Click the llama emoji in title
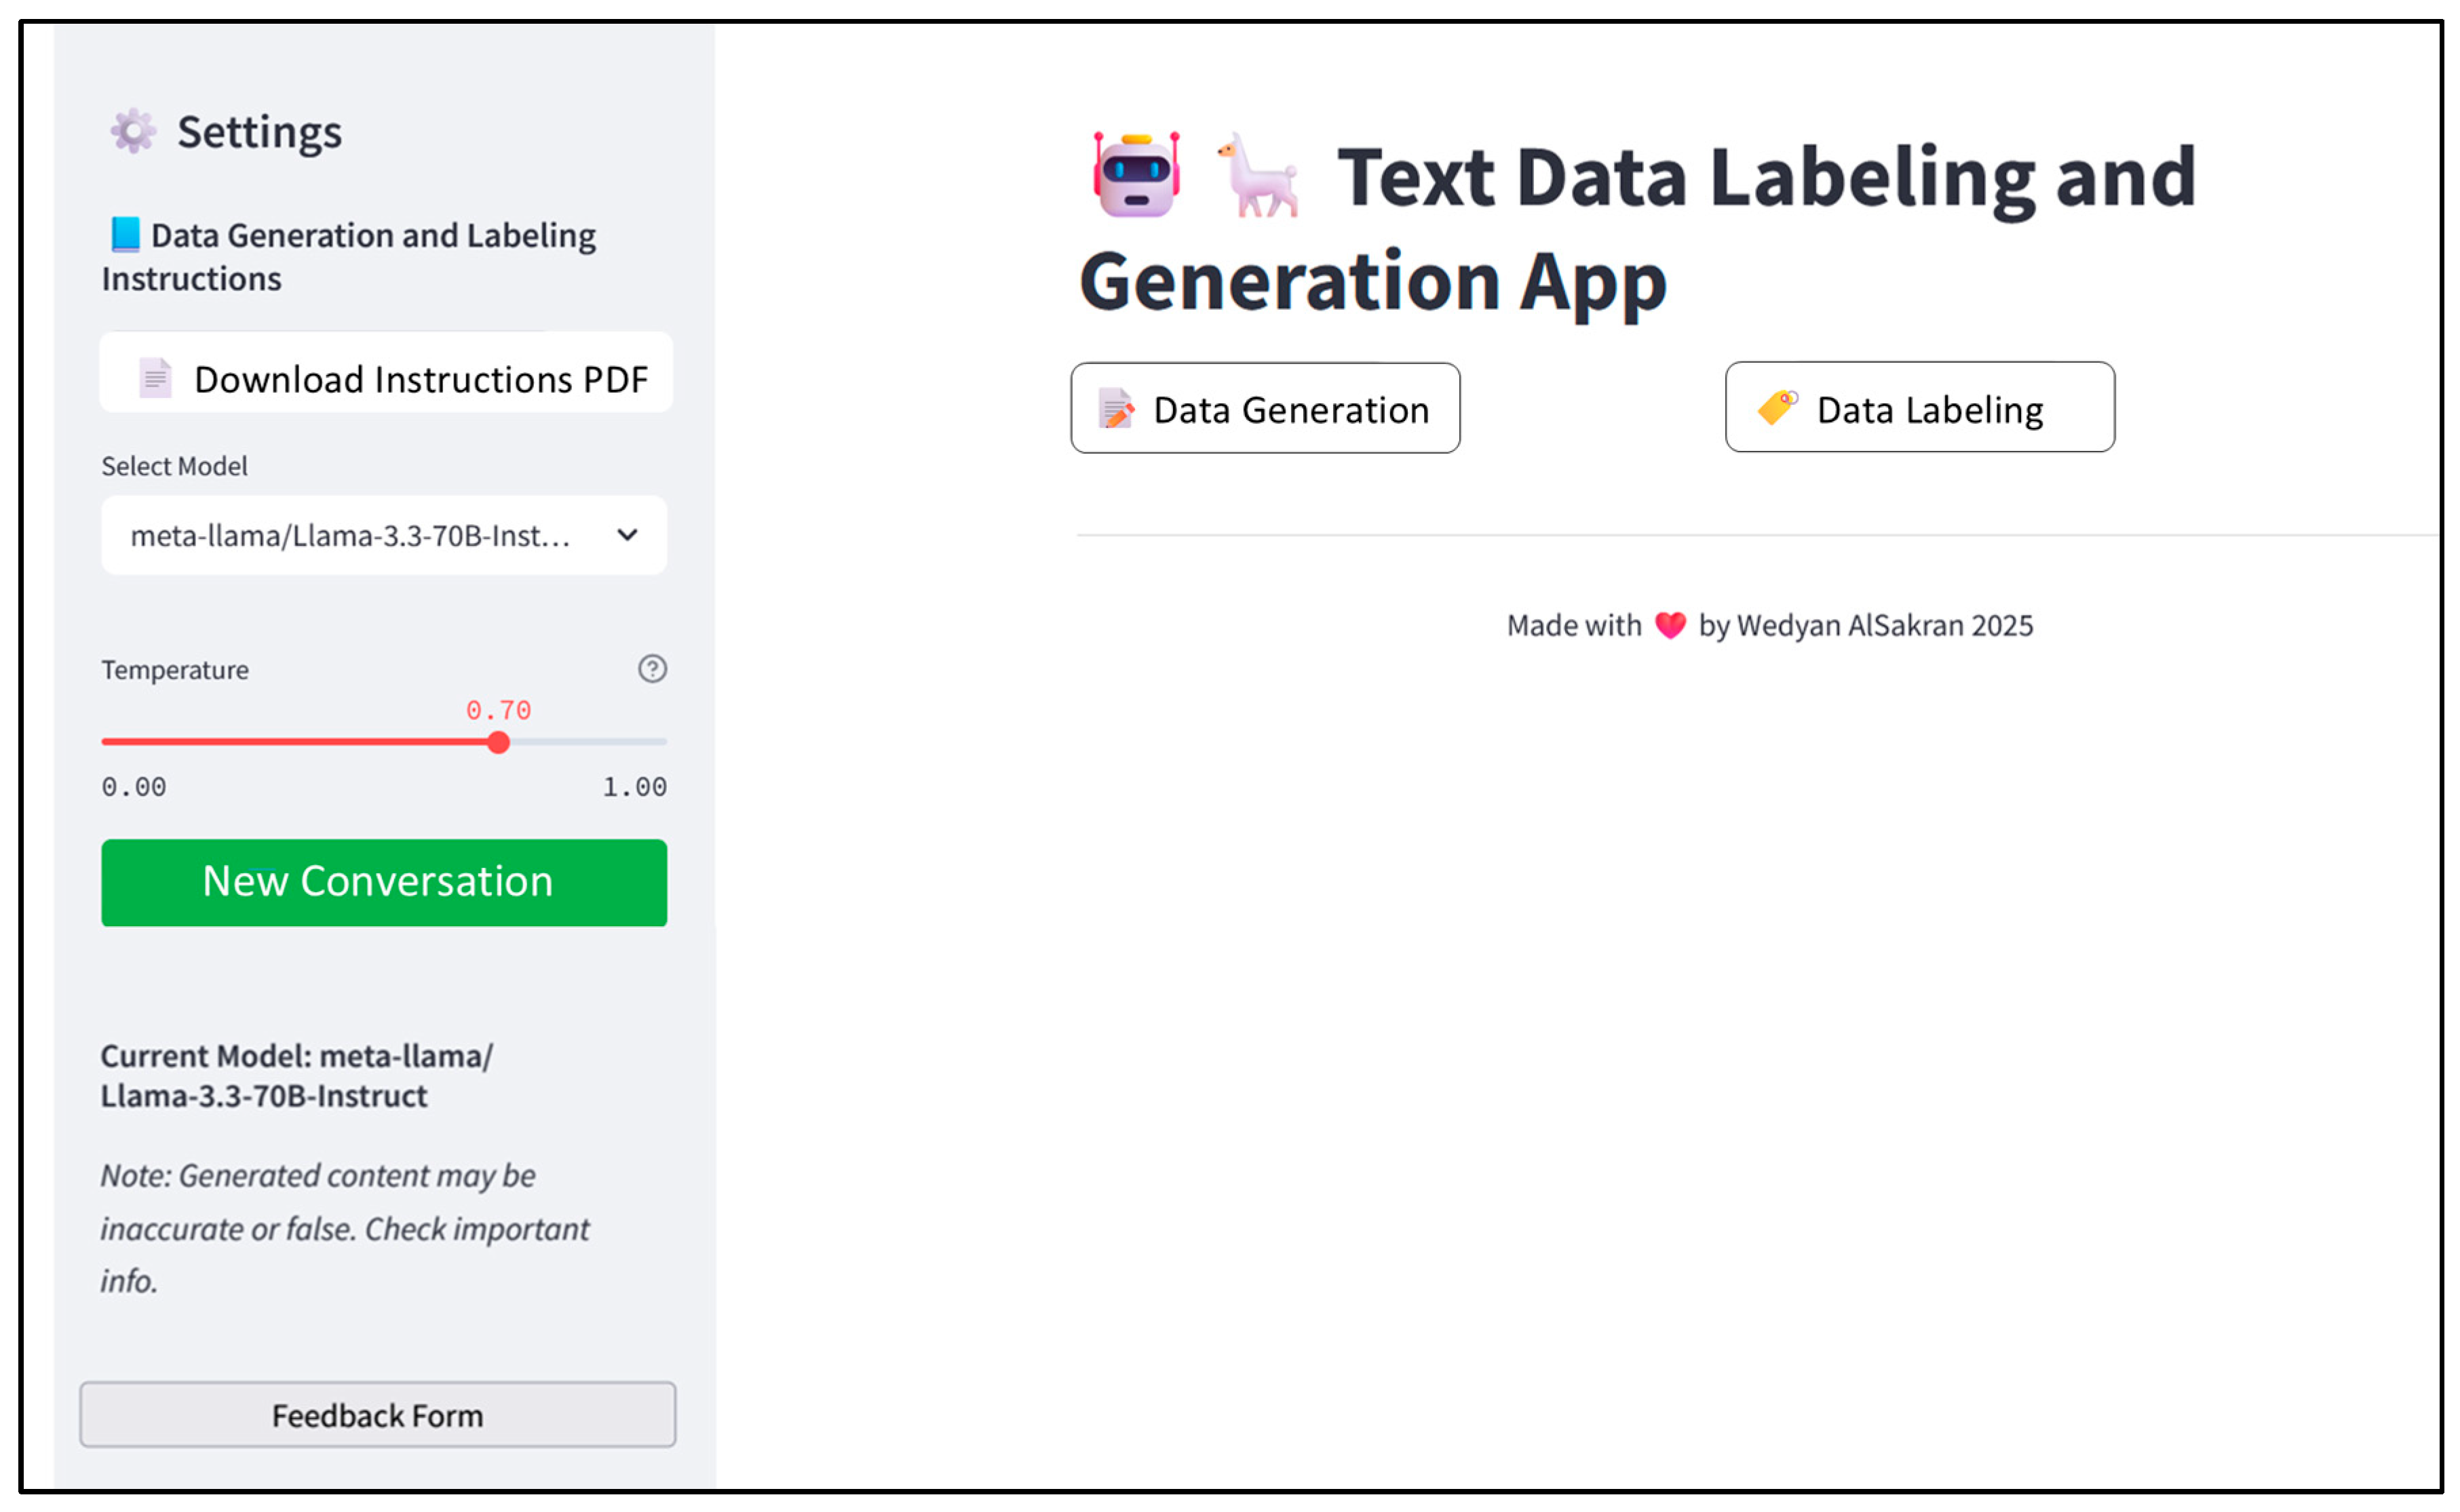The image size is (2460, 1512). tap(1258, 176)
